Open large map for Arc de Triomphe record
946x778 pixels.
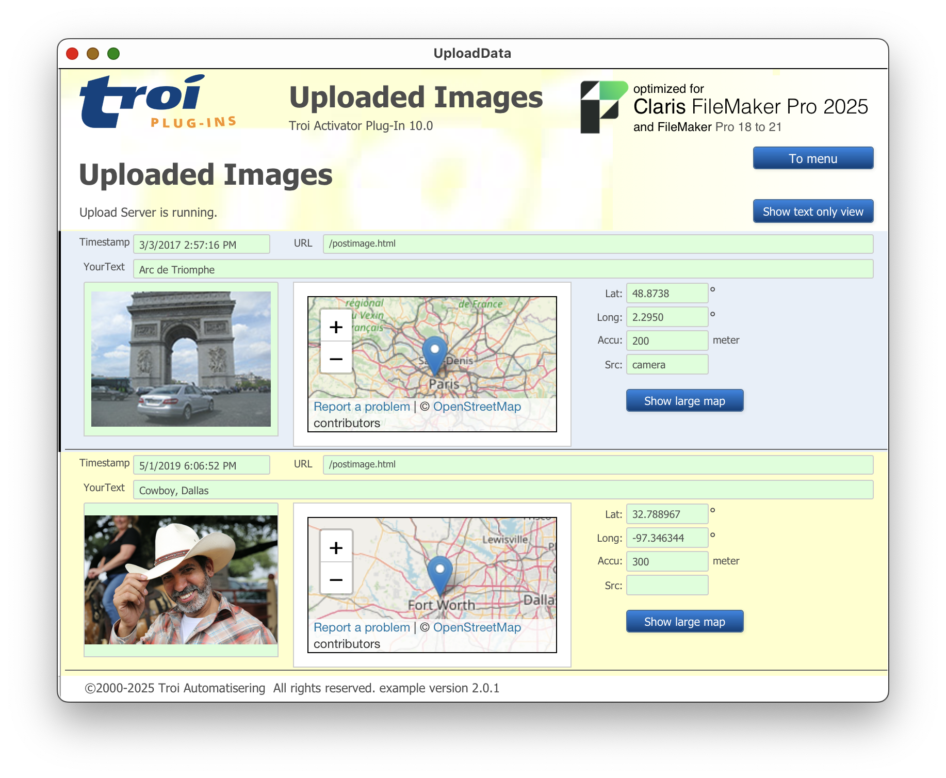pyautogui.click(x=684, y=401)
